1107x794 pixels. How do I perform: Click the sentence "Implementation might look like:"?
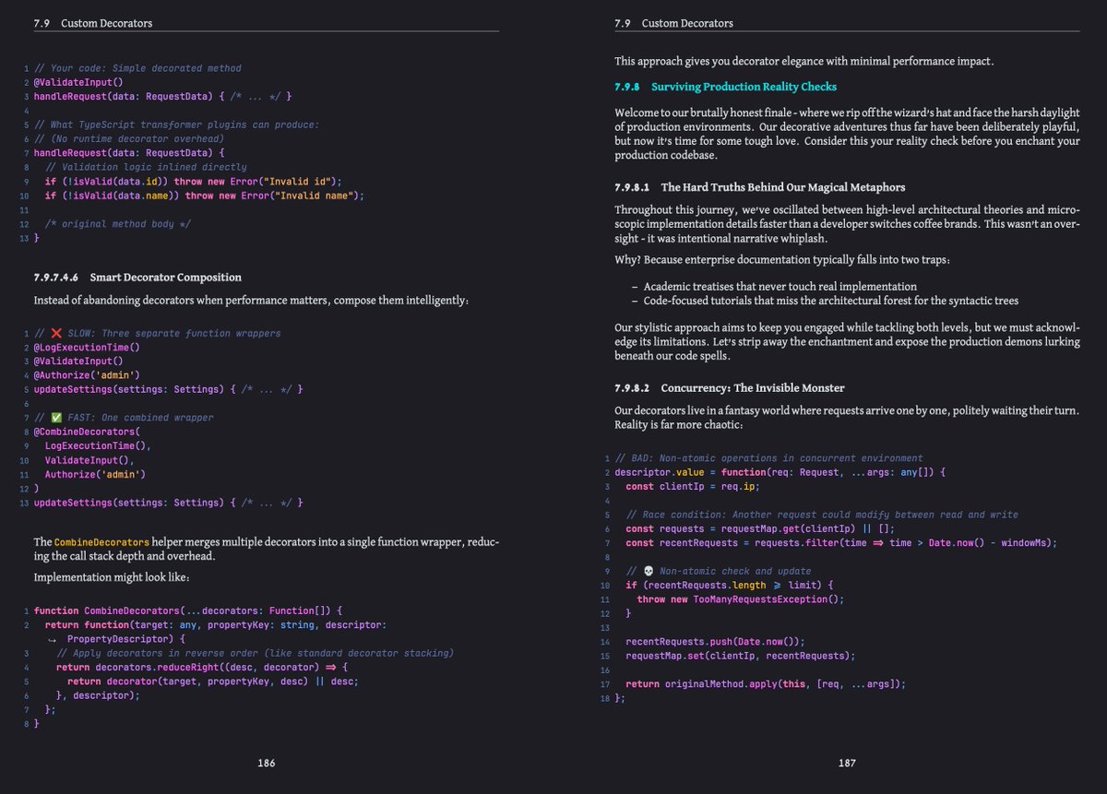[112, 577]
